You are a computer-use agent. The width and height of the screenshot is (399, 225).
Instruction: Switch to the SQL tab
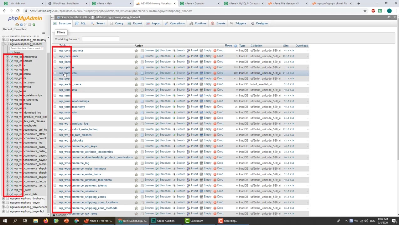coord(80,23)
